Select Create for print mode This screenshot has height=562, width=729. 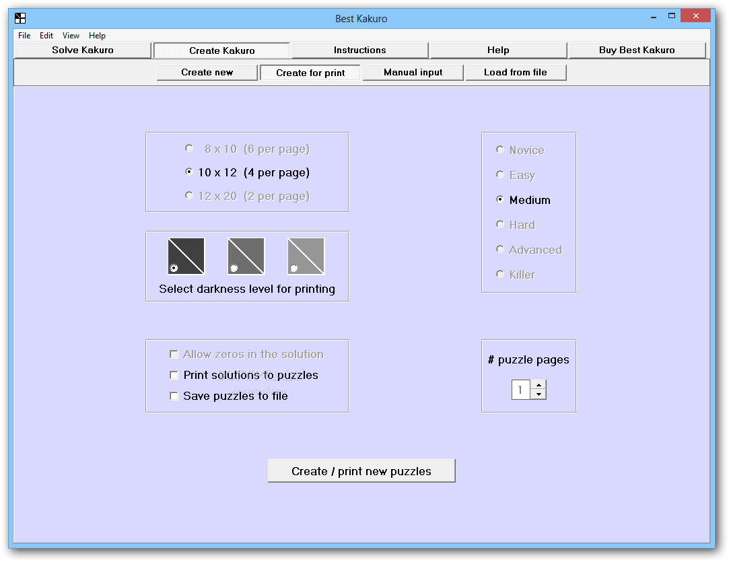pos(310,73)
